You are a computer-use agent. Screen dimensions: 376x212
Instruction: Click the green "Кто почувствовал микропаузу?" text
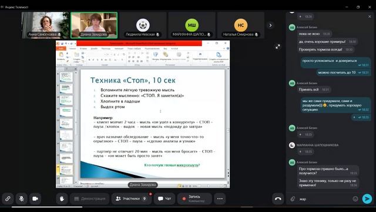172,165
